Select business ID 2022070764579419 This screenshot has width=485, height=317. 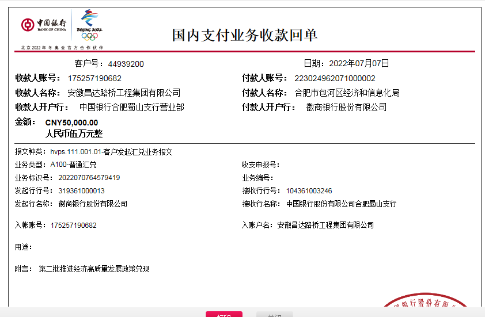[85, 178]
